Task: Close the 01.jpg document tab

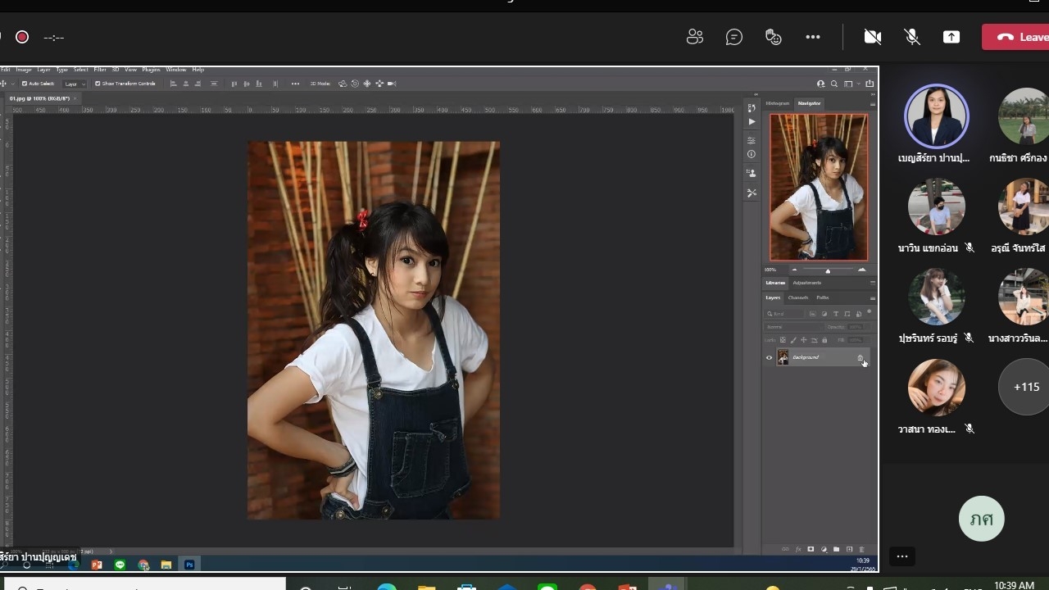Action: click(75, 98)
